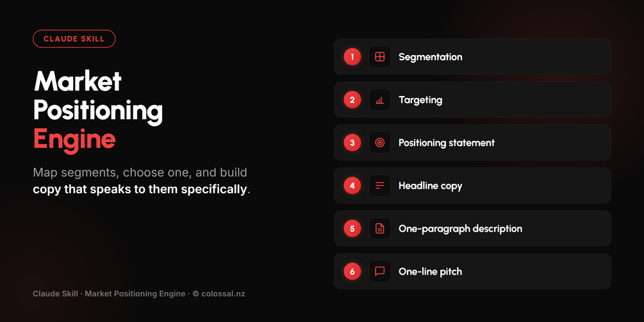Select the red number 5 badge
The width and height of the screenshot is (644, 322).
coord(352,229)
